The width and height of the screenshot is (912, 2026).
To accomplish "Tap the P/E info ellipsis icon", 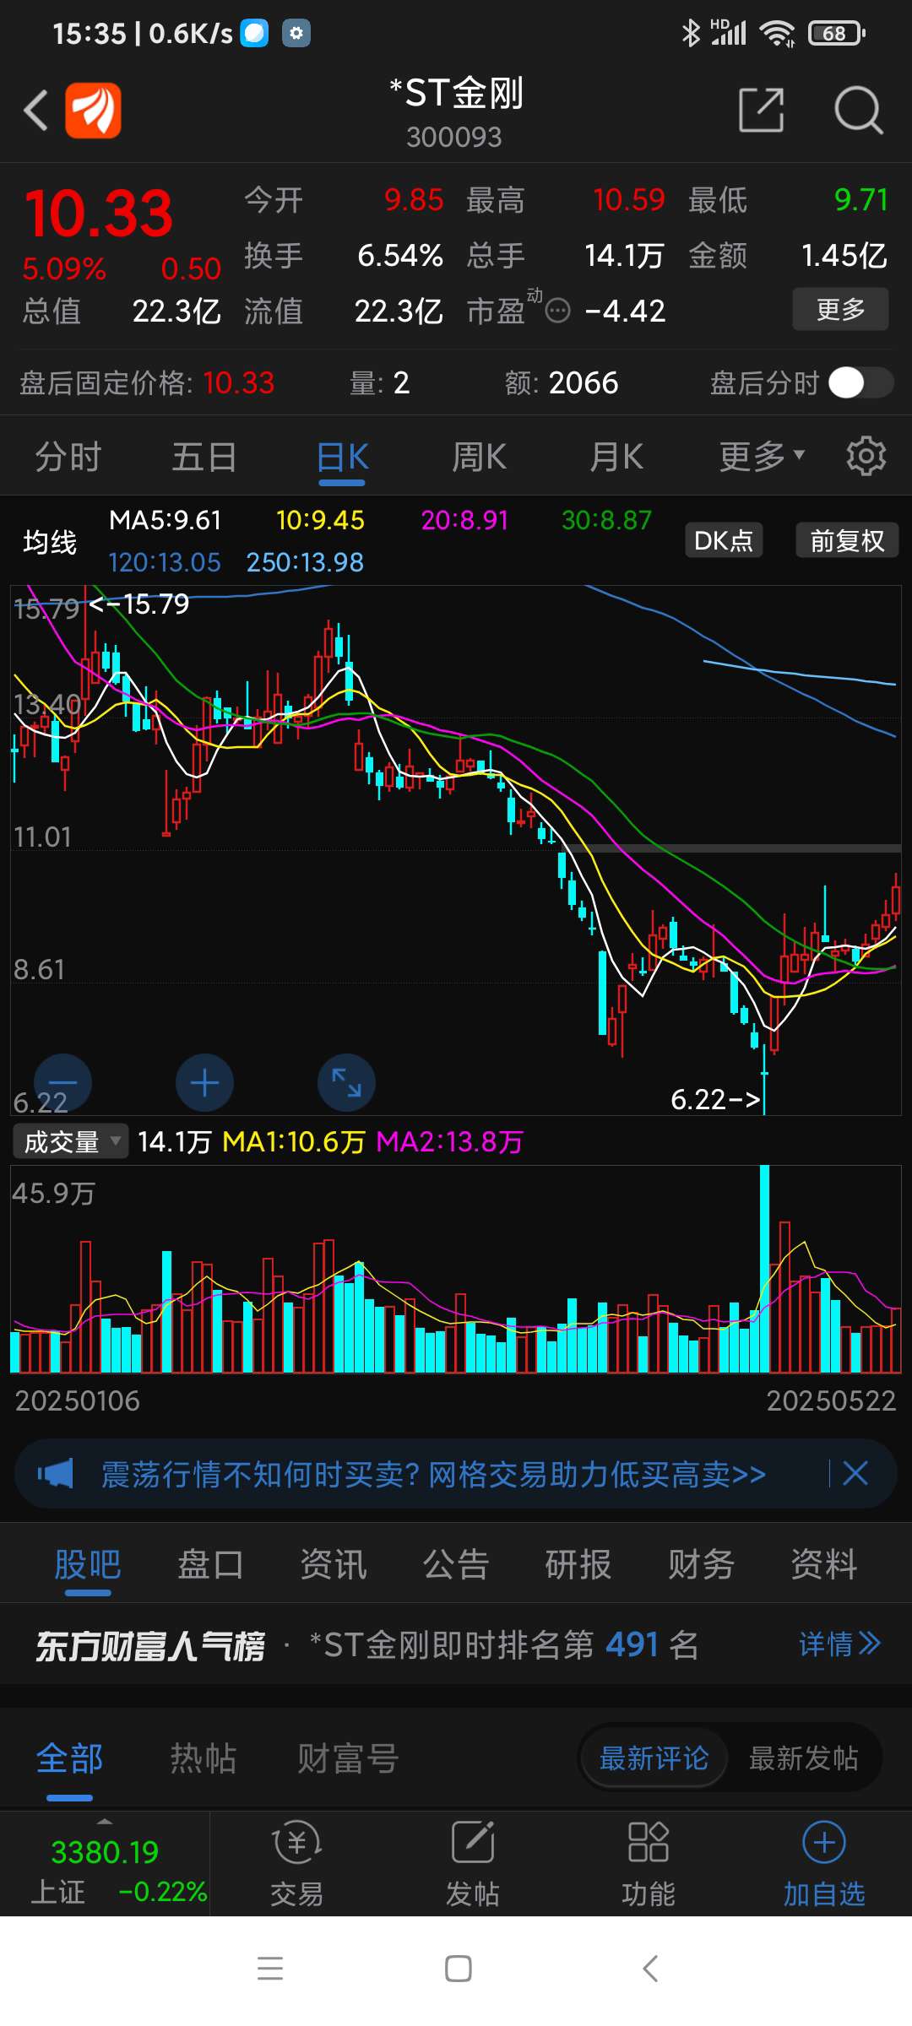I will coord(558,311).
